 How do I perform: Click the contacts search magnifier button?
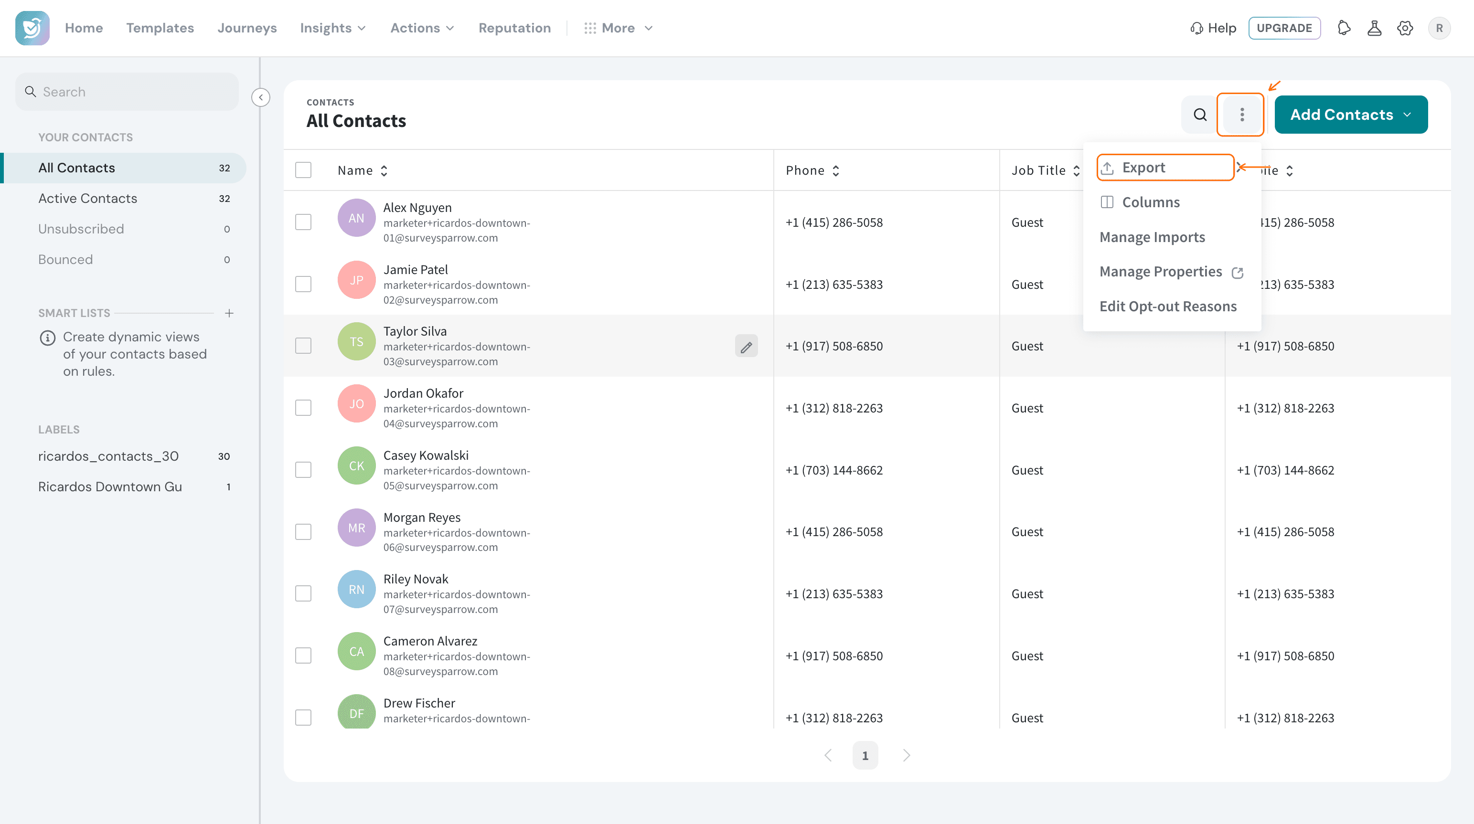[x=1200, y=115]
